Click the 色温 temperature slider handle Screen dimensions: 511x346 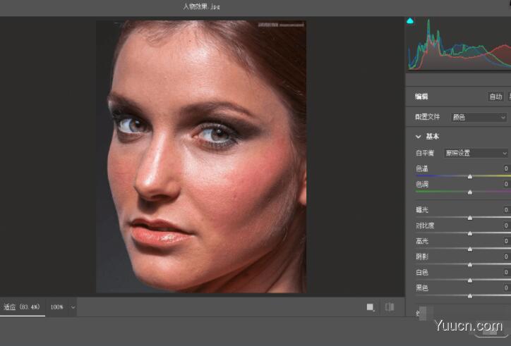click(x=470, y=176)
